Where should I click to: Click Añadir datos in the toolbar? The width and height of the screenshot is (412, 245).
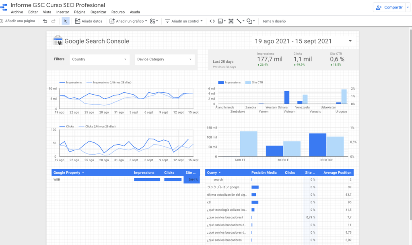[89, 21]
